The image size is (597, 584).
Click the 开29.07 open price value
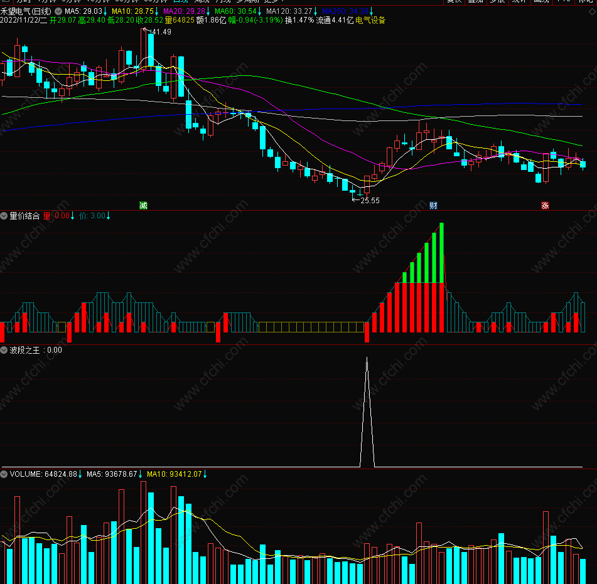tap(63, 20)
